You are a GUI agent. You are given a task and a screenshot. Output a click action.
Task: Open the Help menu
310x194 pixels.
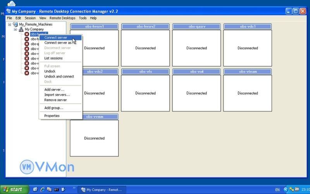[x=93, y=18]
